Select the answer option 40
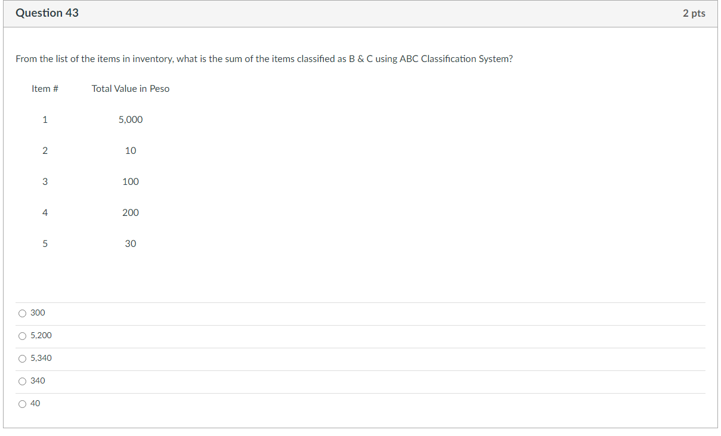This screenshot has width=721, height=436. click(x=22, y=403)
